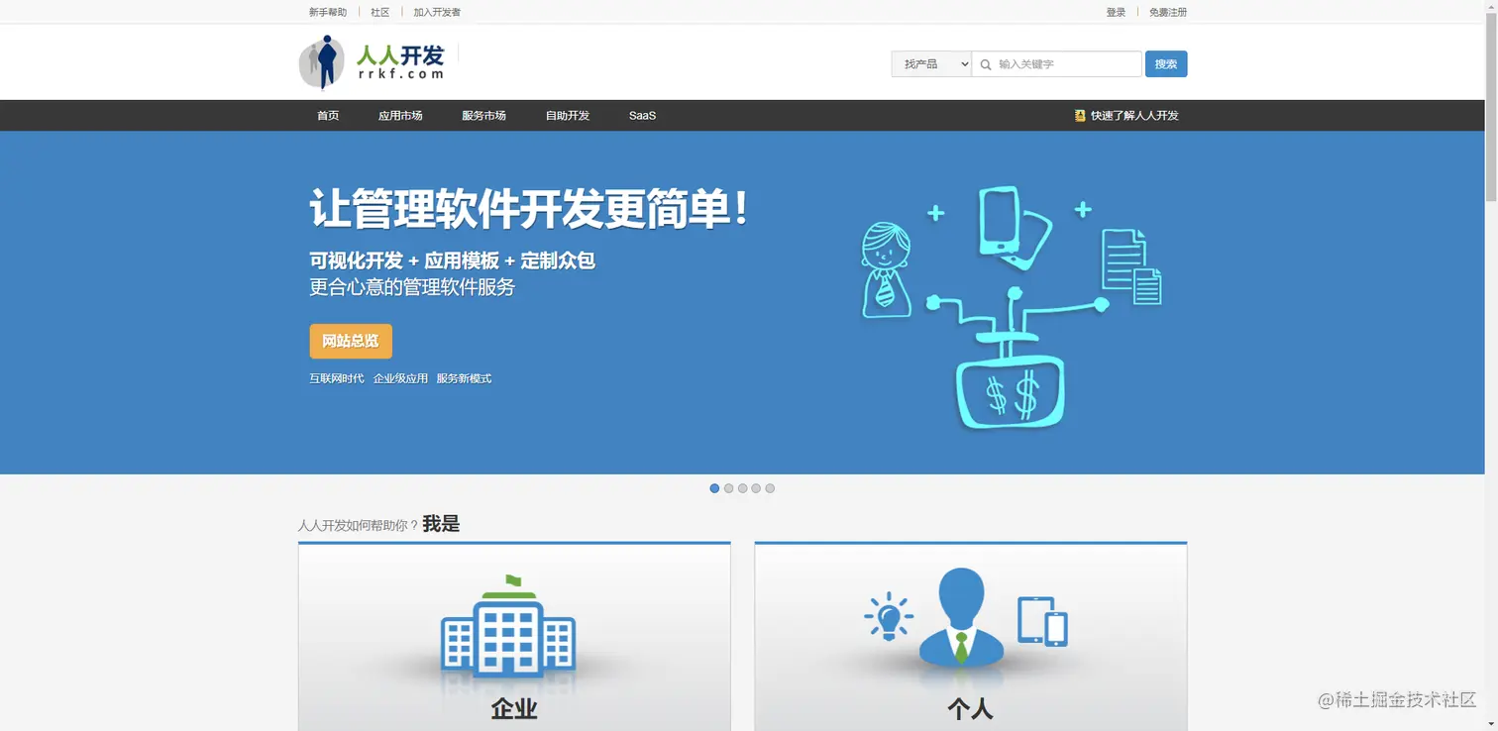Click 登录 link at top right
Screen dimensions: 1498x731
[x=1116, y=12]
